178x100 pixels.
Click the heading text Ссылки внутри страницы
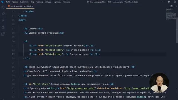43,33
